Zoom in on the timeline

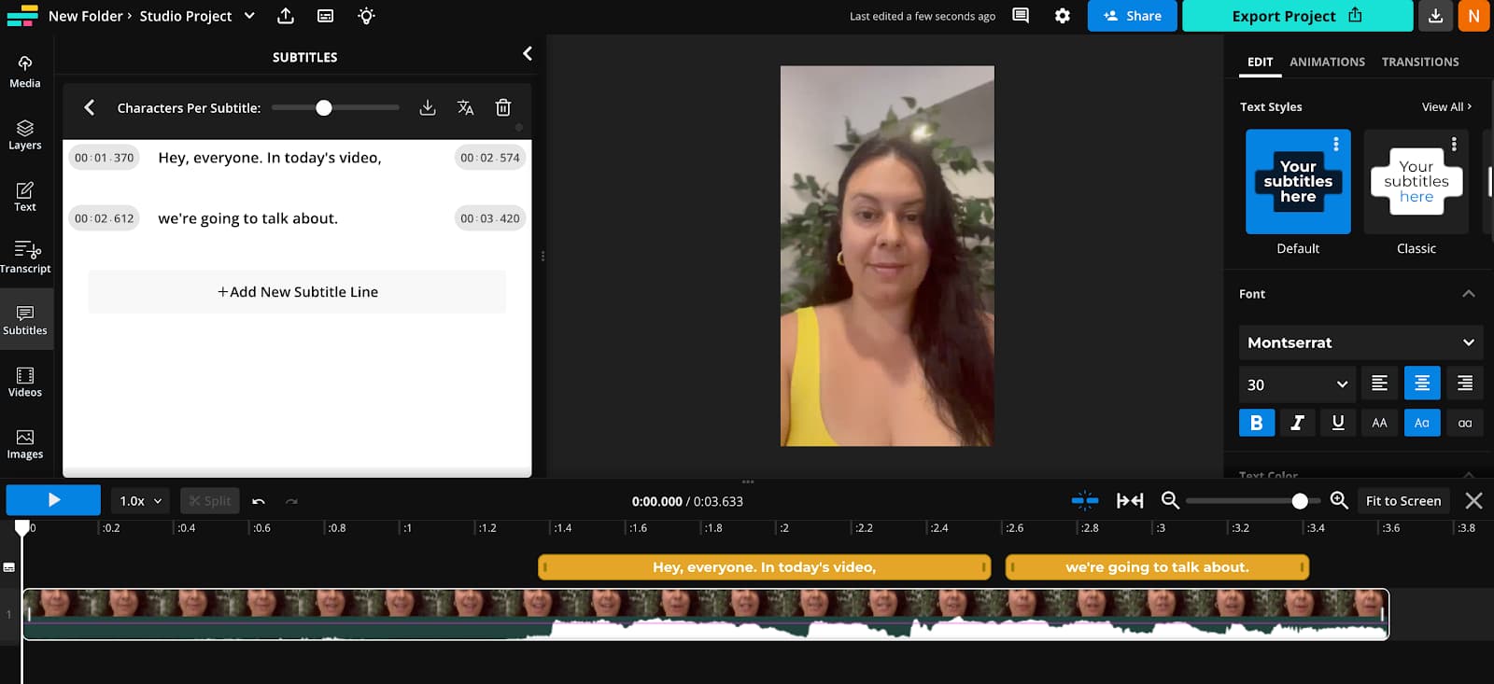tap(1339, 500)
